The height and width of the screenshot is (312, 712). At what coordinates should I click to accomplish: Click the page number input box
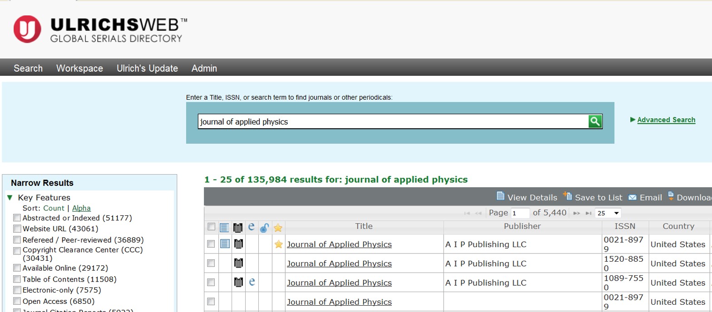pos(520,213)
